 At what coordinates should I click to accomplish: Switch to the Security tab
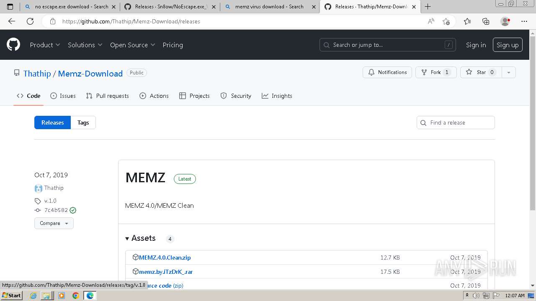coord(236,96)
